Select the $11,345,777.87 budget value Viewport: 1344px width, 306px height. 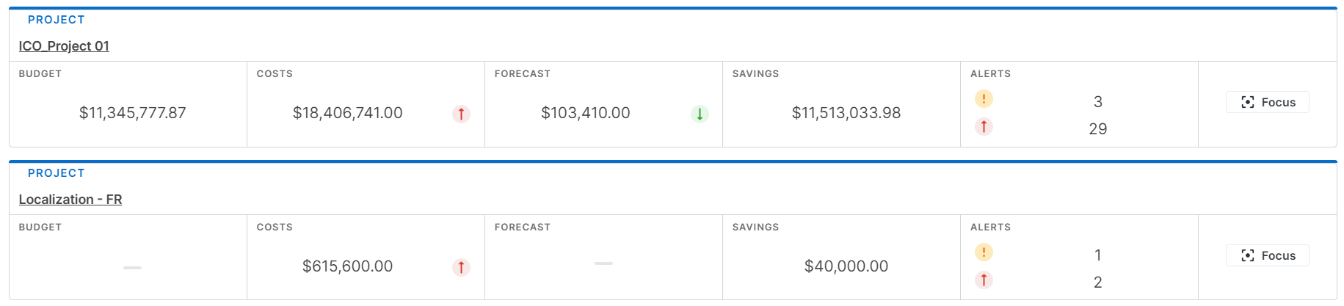coord(133,113)
